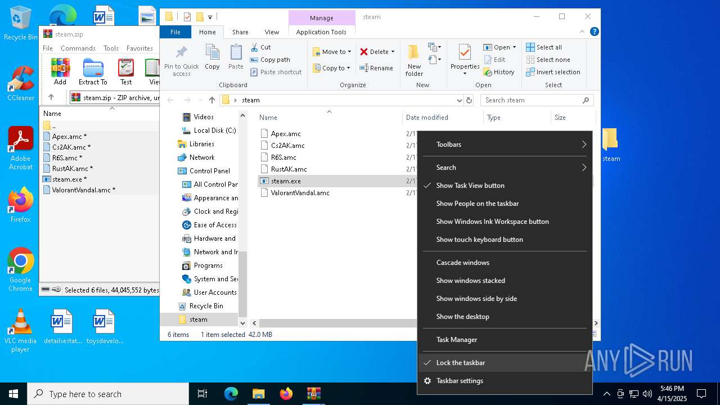Click the Pin to Quick access icon
720x405 pixels.
pyautogui.click(x=181, y=53)
